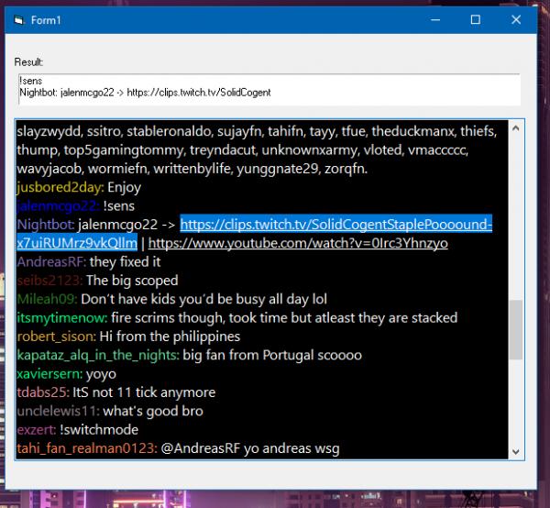The image size is (550, 508).
Task: Click the Nightbot username in chat
Action: 45,225
